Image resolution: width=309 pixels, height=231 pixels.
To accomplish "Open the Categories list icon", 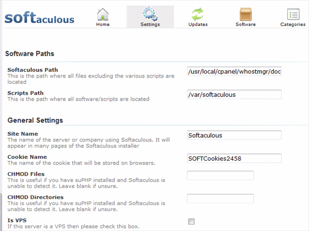I will [x=293, y=13].
